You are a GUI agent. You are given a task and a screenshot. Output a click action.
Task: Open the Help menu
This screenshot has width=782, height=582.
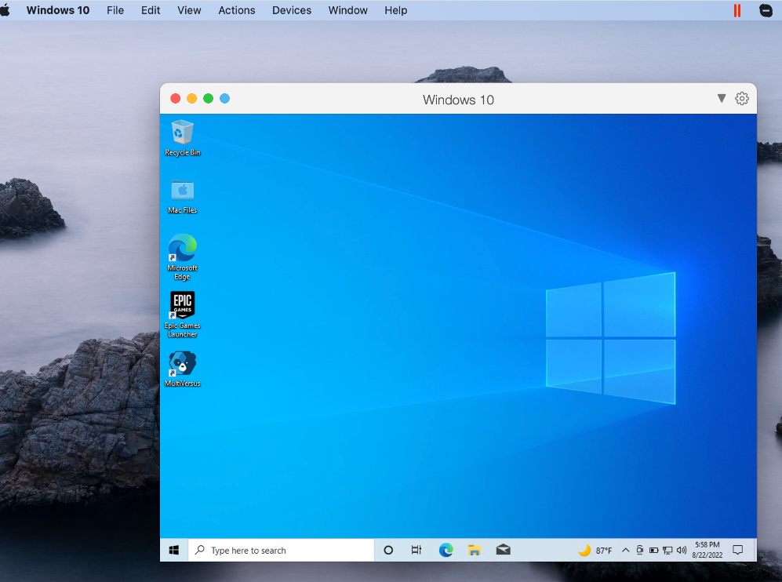pyautogui.click(x=395, y=10)
